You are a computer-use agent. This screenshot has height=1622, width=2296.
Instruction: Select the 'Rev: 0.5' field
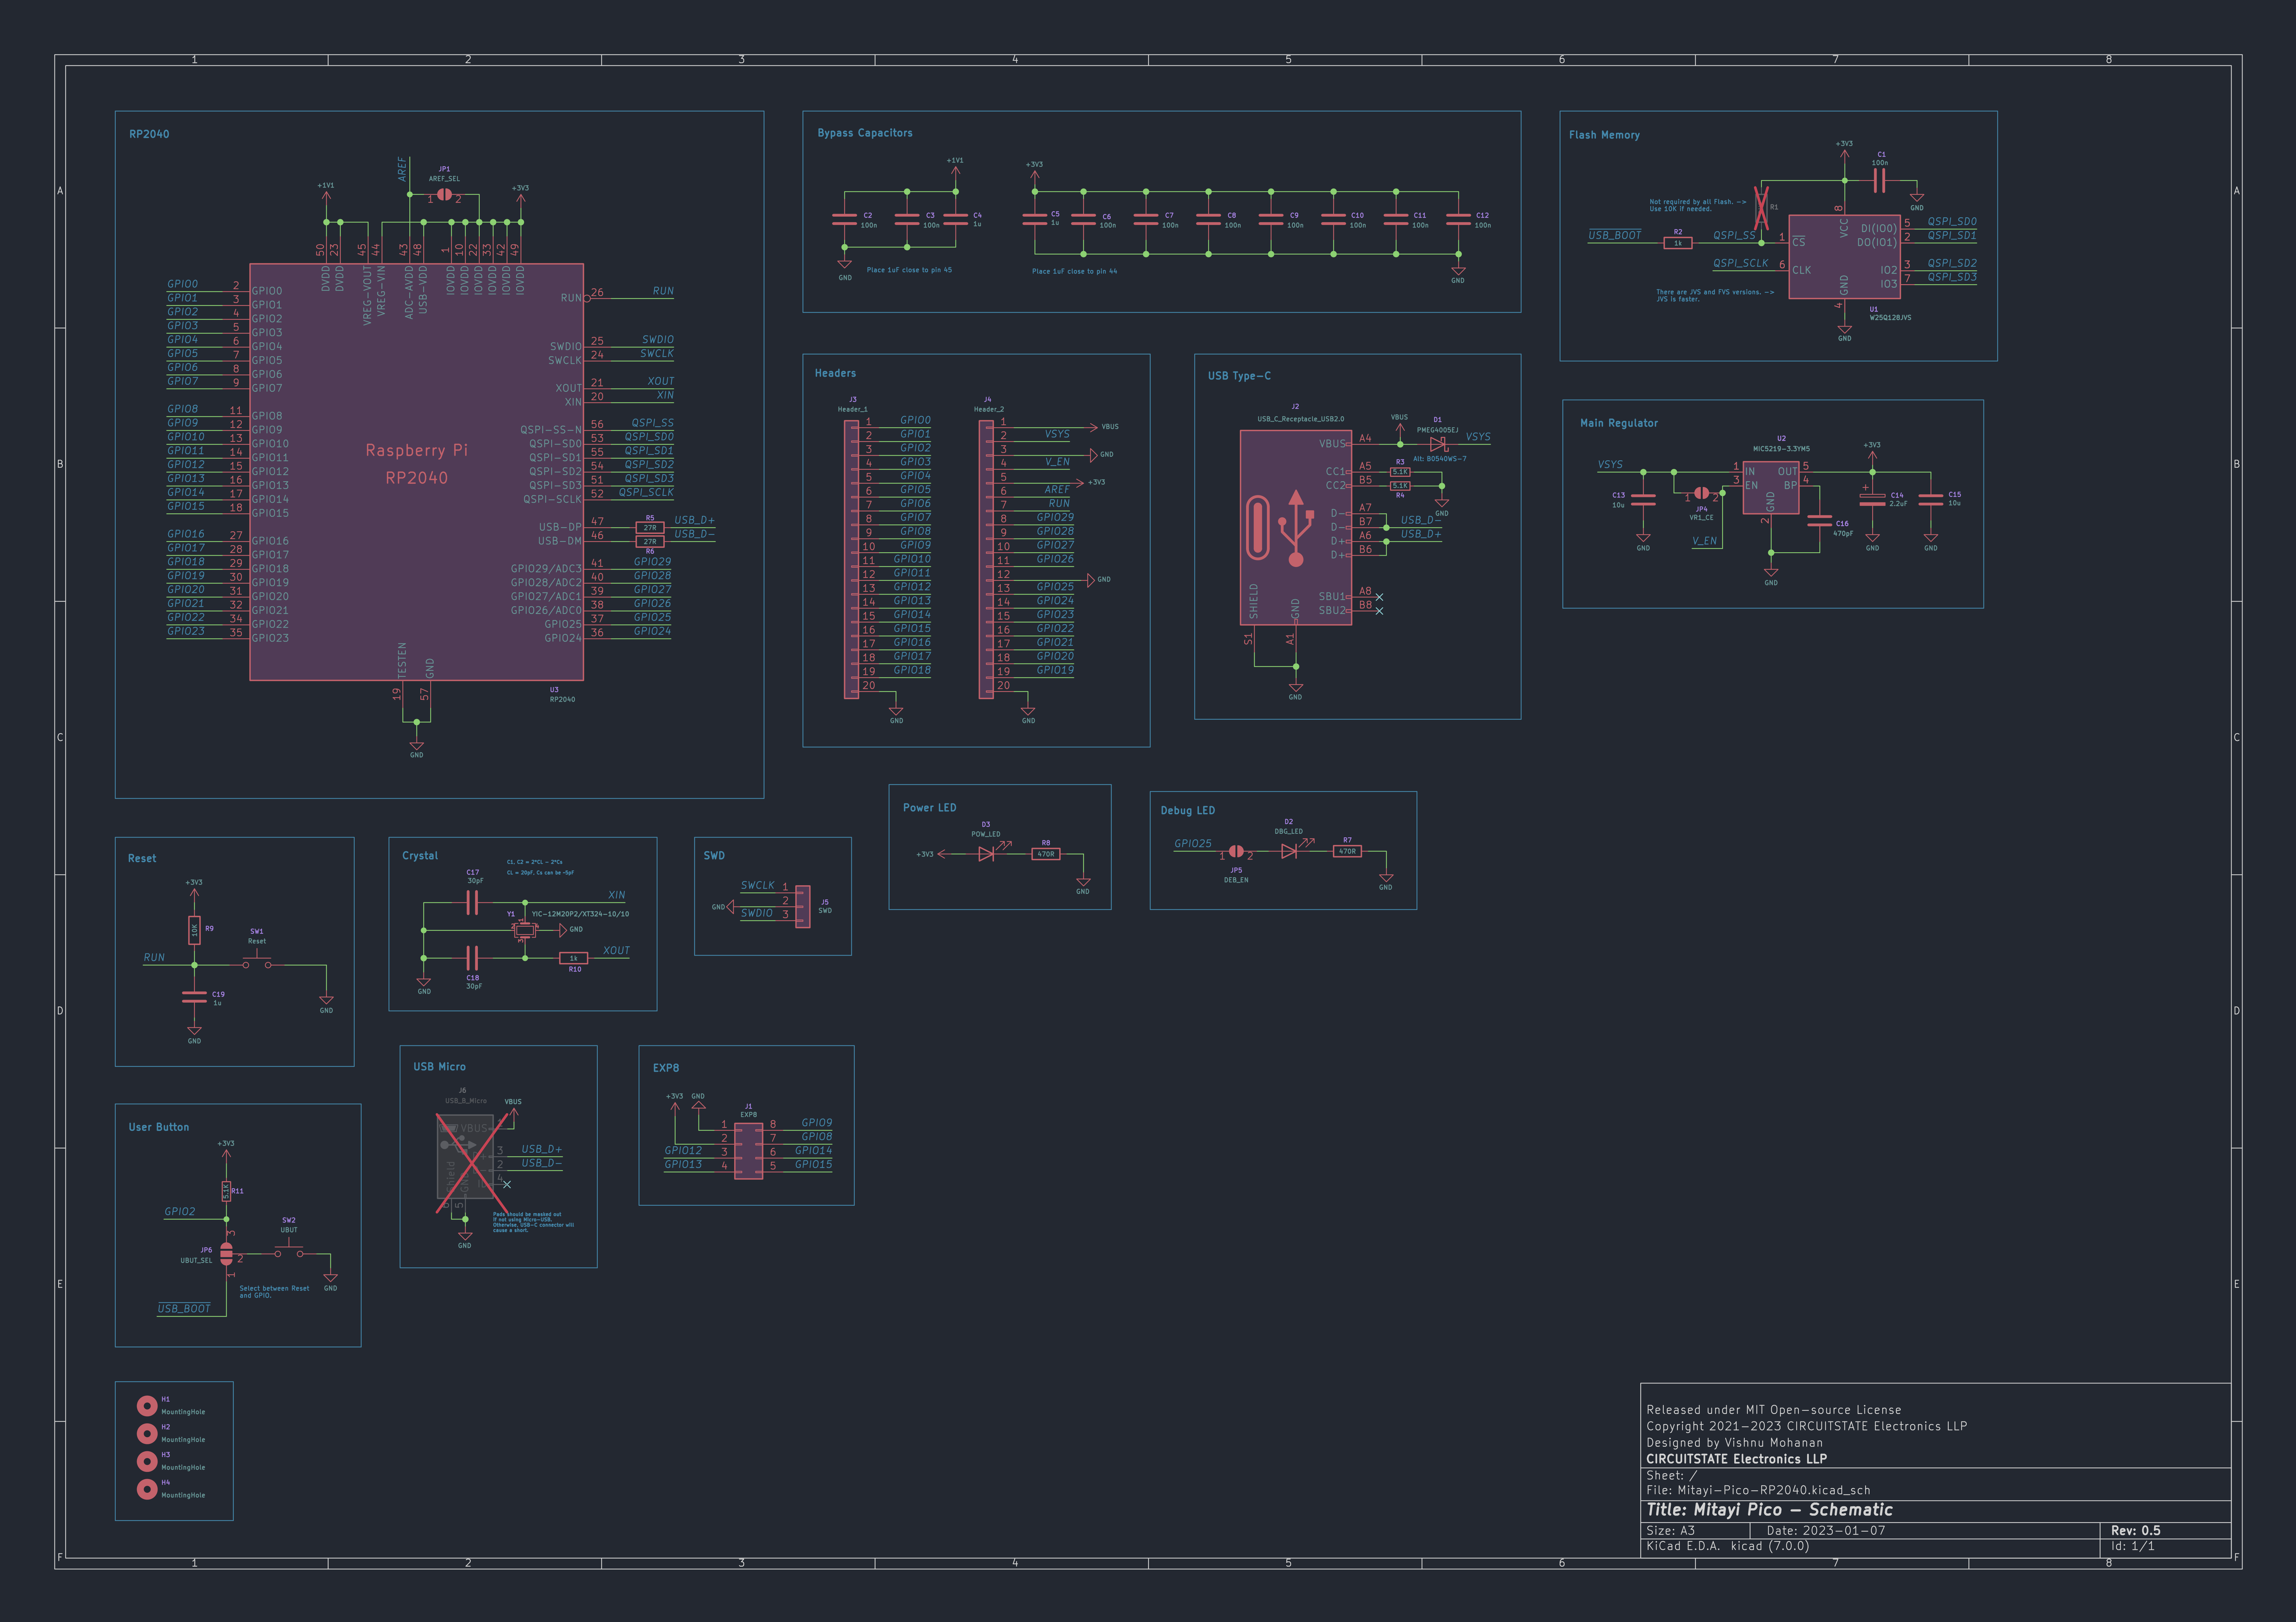tap(2136, 1531)
